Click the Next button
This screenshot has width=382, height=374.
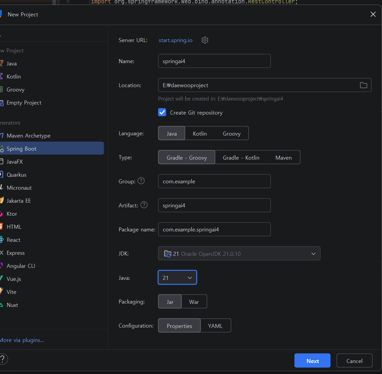[312, 361]
